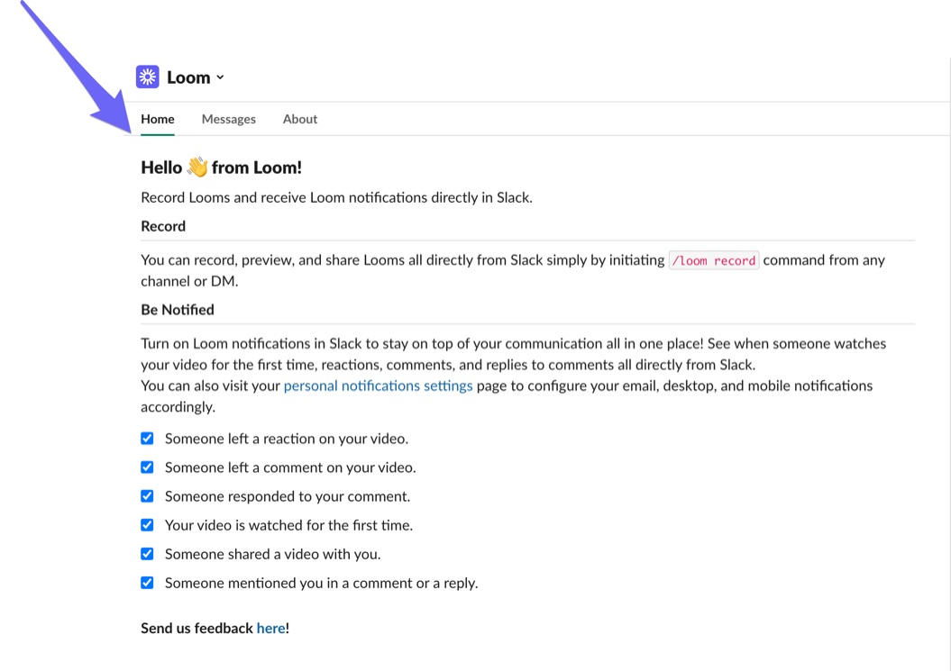Screen dimensions: 951x671
Task: Click the waving hand emoji in heading
Action: point(197,168)
